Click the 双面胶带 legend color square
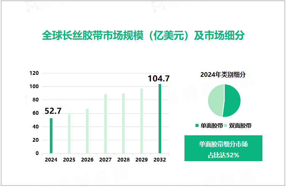Viewport: 286px width, 187px height. tap(226, 125)
